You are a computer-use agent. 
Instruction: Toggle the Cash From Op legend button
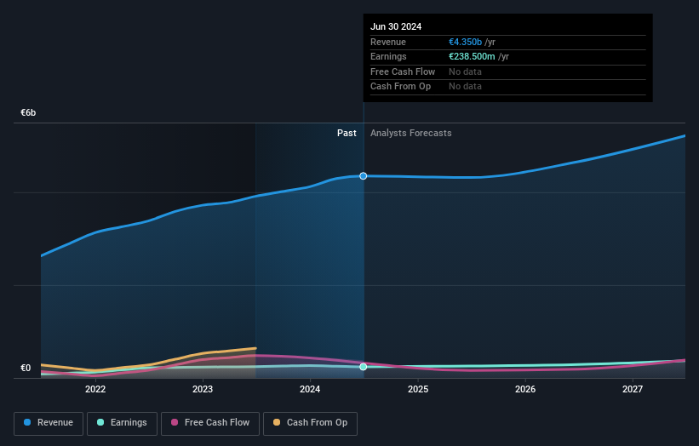click(x=310, y=423)
